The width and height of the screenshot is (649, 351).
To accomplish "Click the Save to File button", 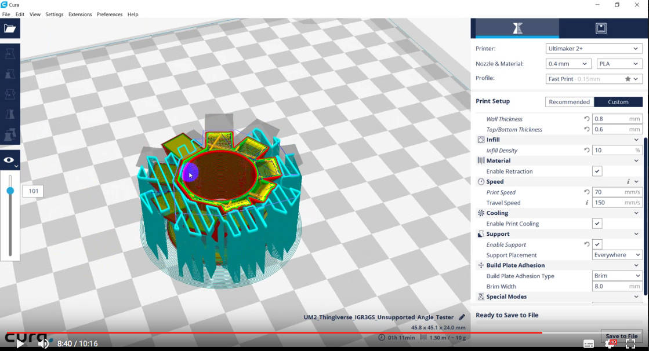I will (621, 336).
